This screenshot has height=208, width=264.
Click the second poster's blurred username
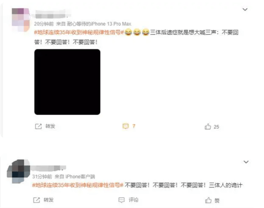click(48, 168)
